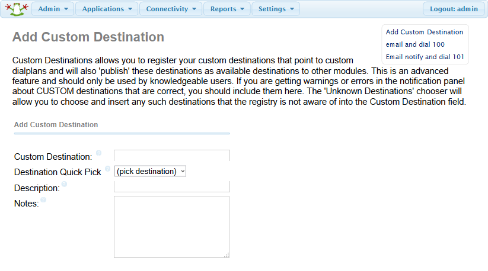488x271 pixels.
Task: Open the Admin menu
Action: tap(53, 9)
